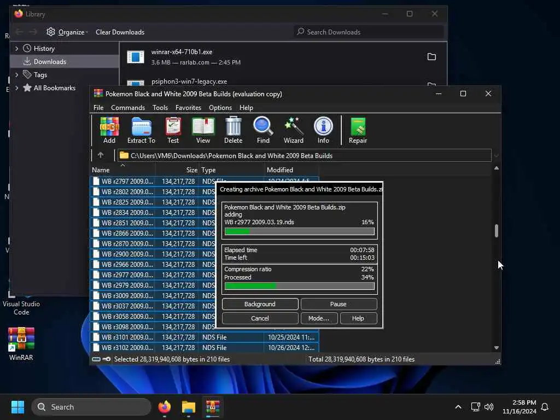
Task: Send archiving to Background
Action: point(260,304)
